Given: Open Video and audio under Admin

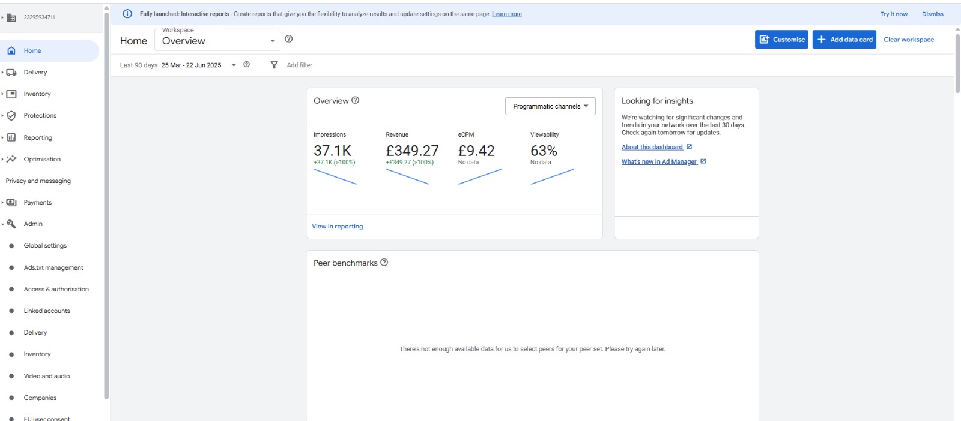Looking at the screenshot, I should pyautogui.click(x=47, y=376).
